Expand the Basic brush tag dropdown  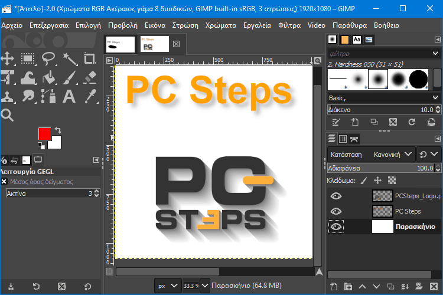[x=435, y=97]
